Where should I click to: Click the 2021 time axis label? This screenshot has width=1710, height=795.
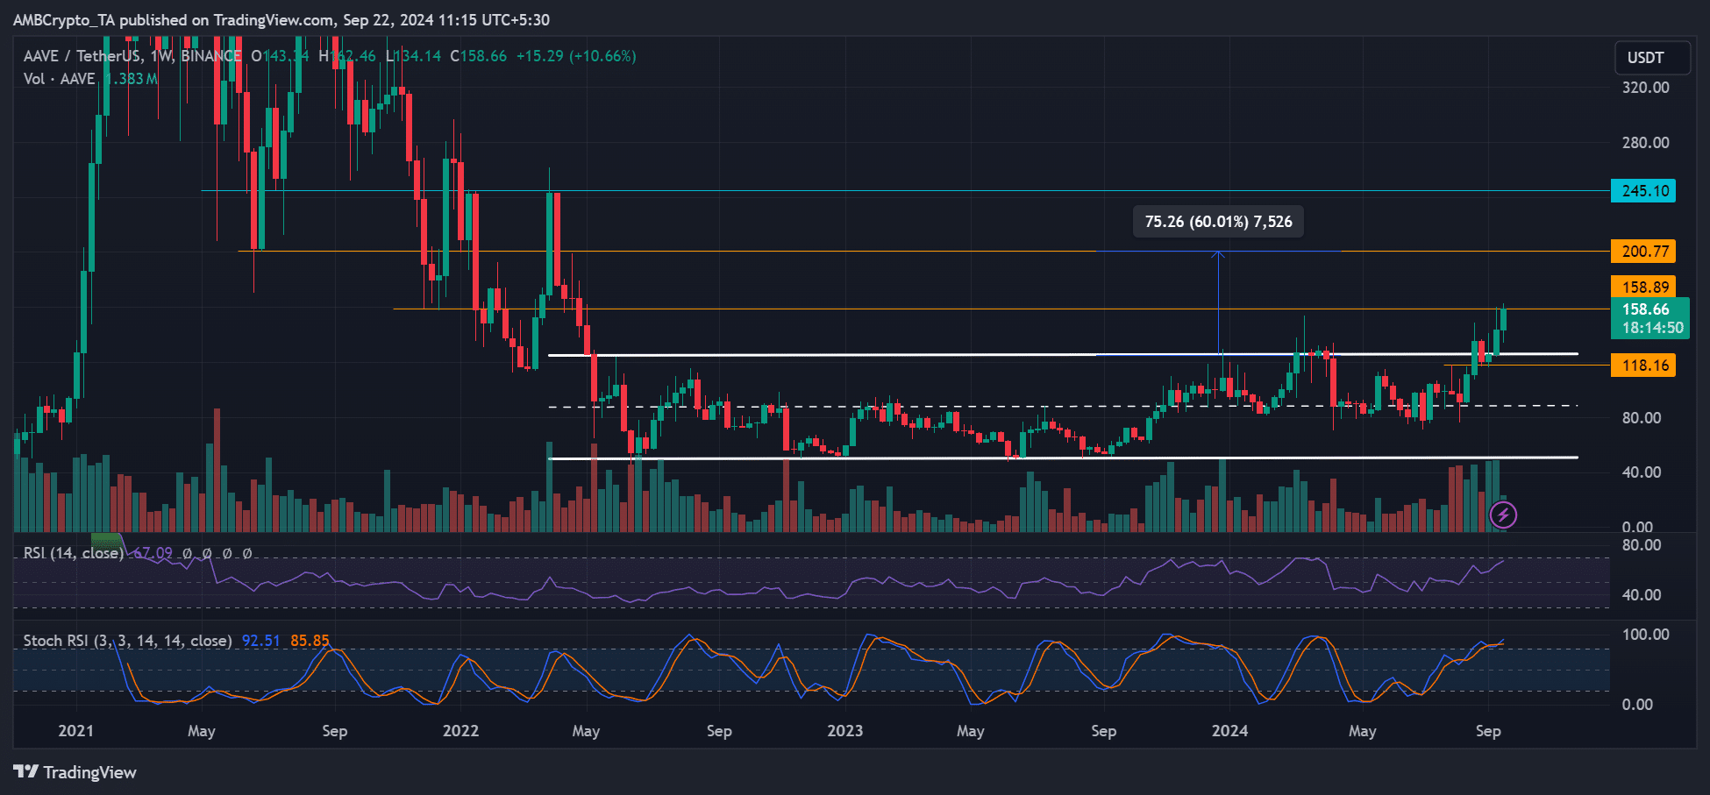click(x=75, y=731)
